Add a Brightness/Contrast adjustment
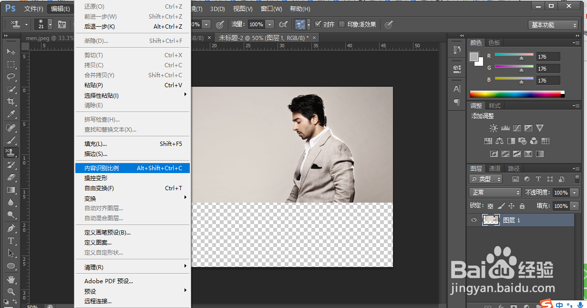The height and width of the screenshot is (308, 587). pos(494,128)
